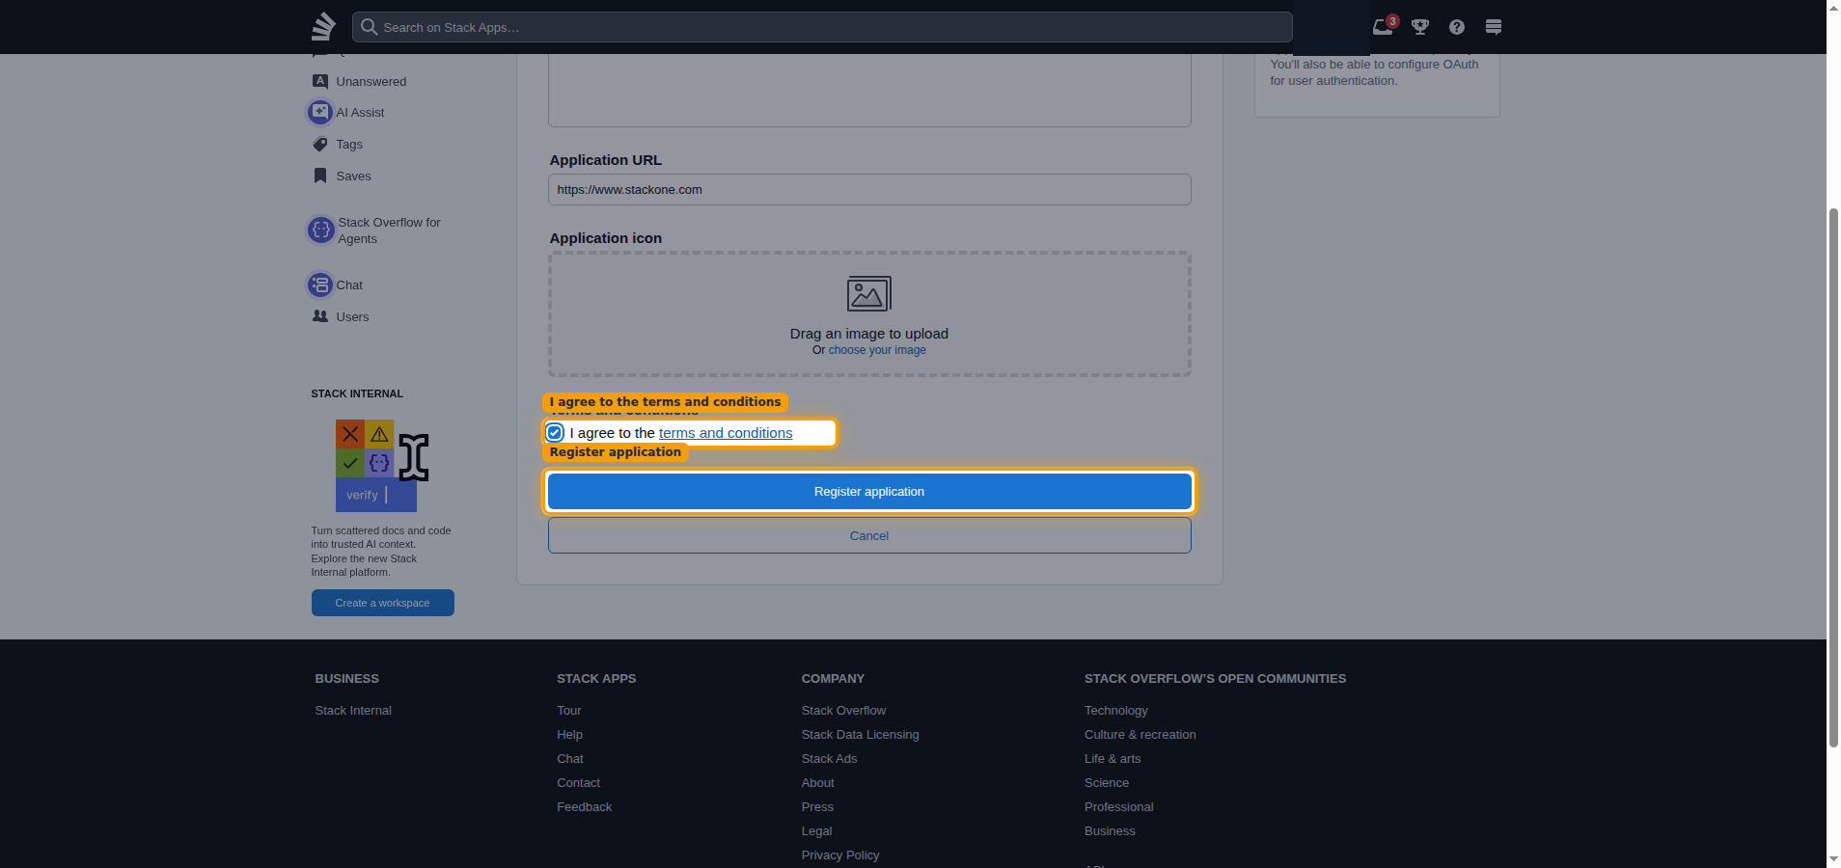Open the Users page
This screenshot has width=1841, height=868.
352,317
